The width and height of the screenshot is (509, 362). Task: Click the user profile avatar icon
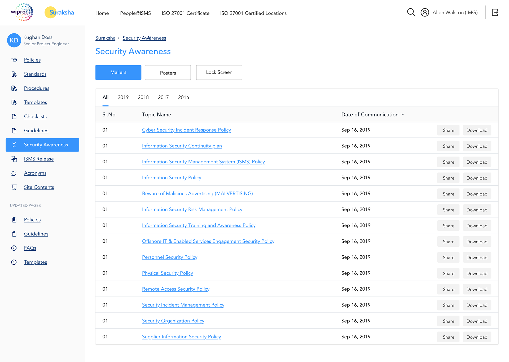tap(425, 12)
